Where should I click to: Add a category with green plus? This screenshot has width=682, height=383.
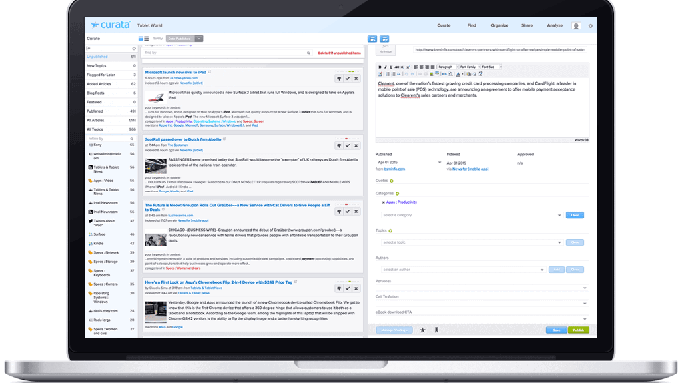point(397,194)
